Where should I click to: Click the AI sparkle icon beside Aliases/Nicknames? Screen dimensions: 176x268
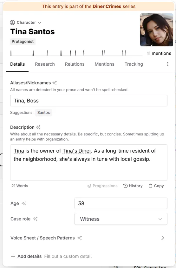(x=55, y=83)
